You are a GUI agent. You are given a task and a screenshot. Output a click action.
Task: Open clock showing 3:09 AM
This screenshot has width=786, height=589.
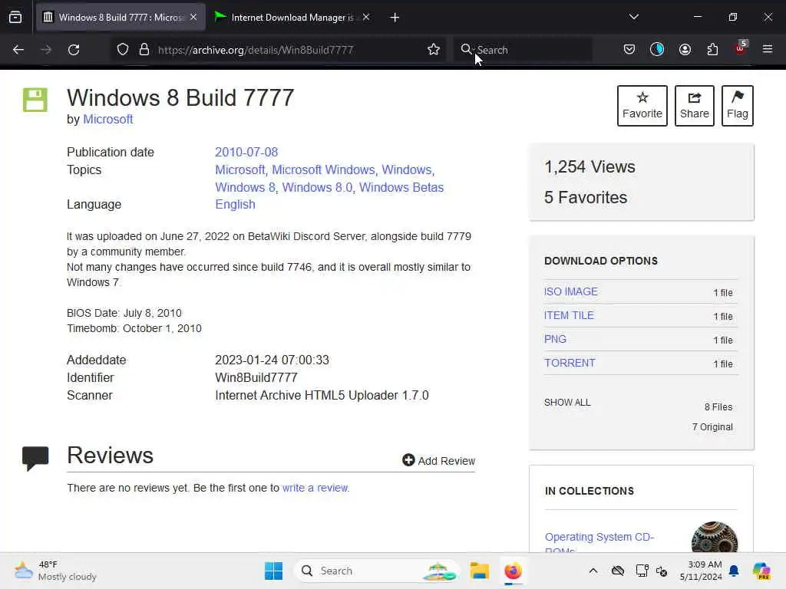pos(701,571)
